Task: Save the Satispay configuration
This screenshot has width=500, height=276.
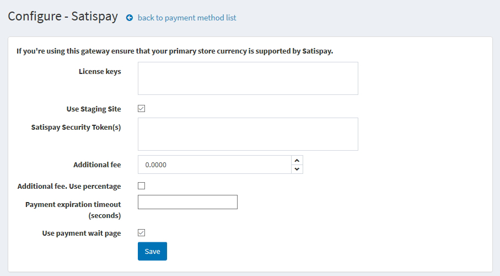Action: [x=152, y=251]
